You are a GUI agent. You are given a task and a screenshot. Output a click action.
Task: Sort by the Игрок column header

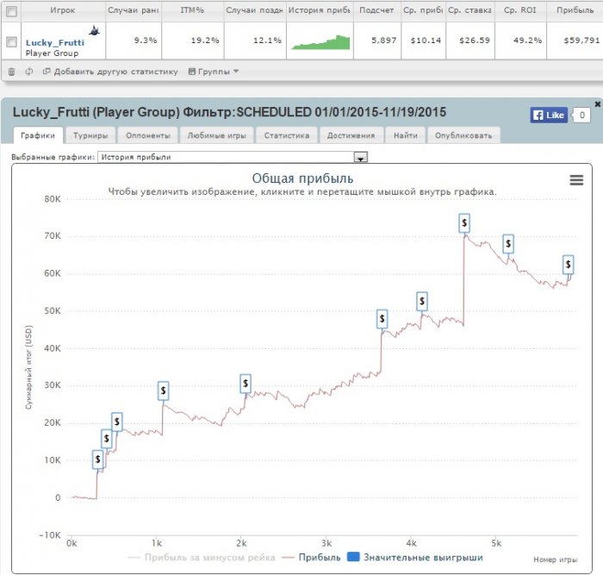tap(63, 10)
